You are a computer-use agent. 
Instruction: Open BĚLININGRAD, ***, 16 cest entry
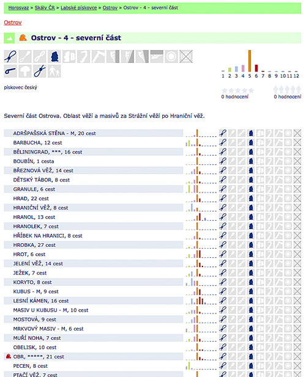point(48,152)
